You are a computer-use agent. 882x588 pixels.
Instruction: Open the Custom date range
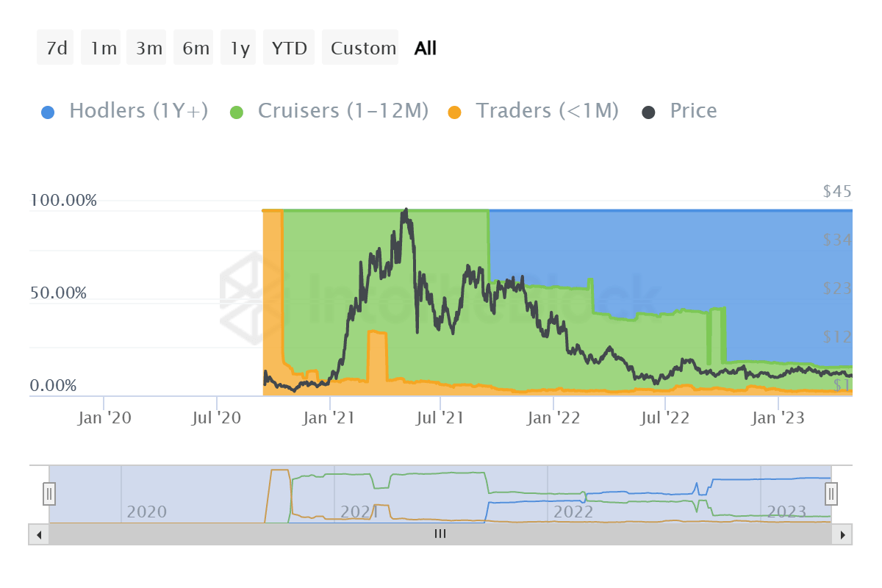pos(363,49)
